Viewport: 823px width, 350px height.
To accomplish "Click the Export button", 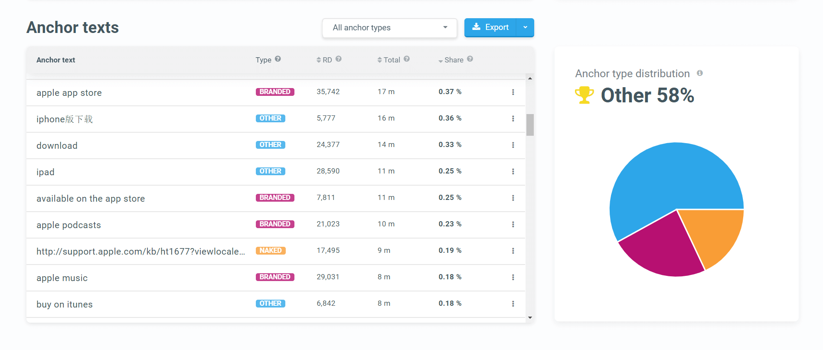I will click(x=490, y=27).
